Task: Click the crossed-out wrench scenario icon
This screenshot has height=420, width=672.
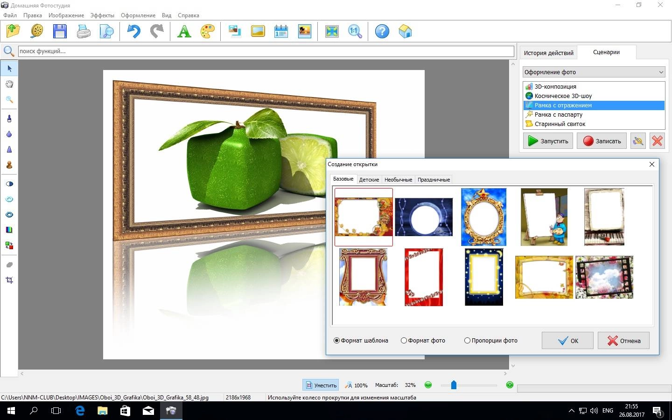Action: pyautogui.click(x=638, y=141)
